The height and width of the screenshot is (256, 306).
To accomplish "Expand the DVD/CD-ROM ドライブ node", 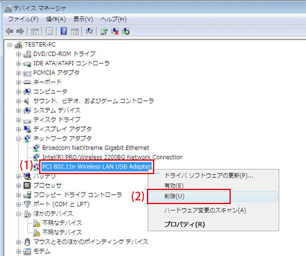I will click(18, 54).
